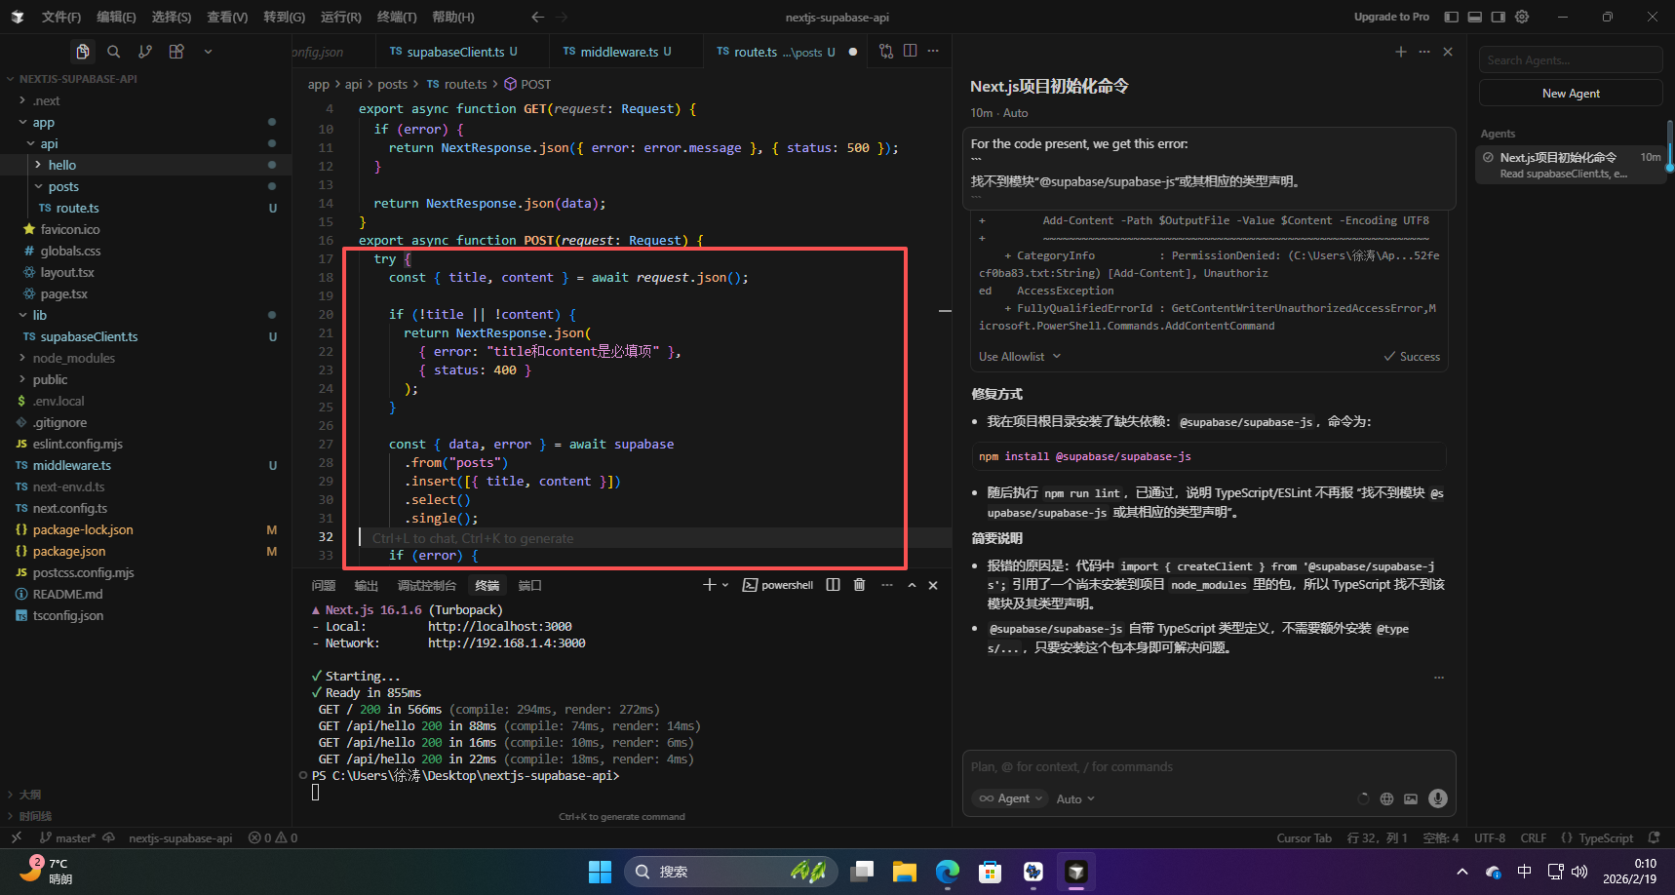1675x895 pixels.
Task: Open the .env.local file
Action: point(58,402)
